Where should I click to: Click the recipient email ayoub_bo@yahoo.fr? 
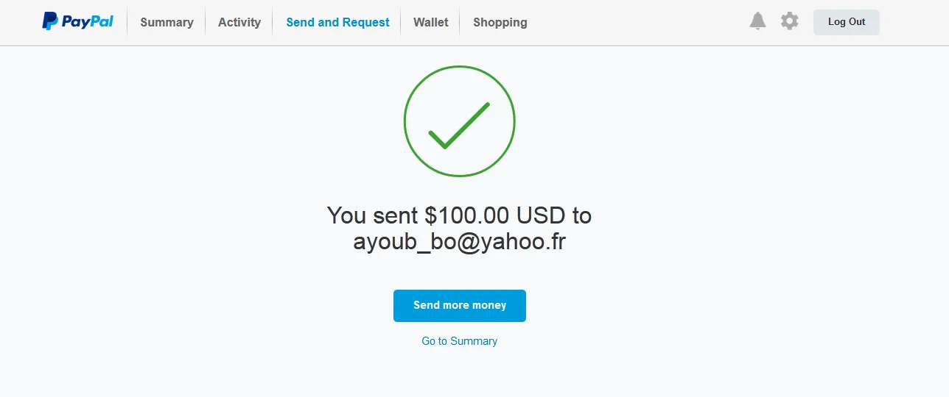[459, 241]
